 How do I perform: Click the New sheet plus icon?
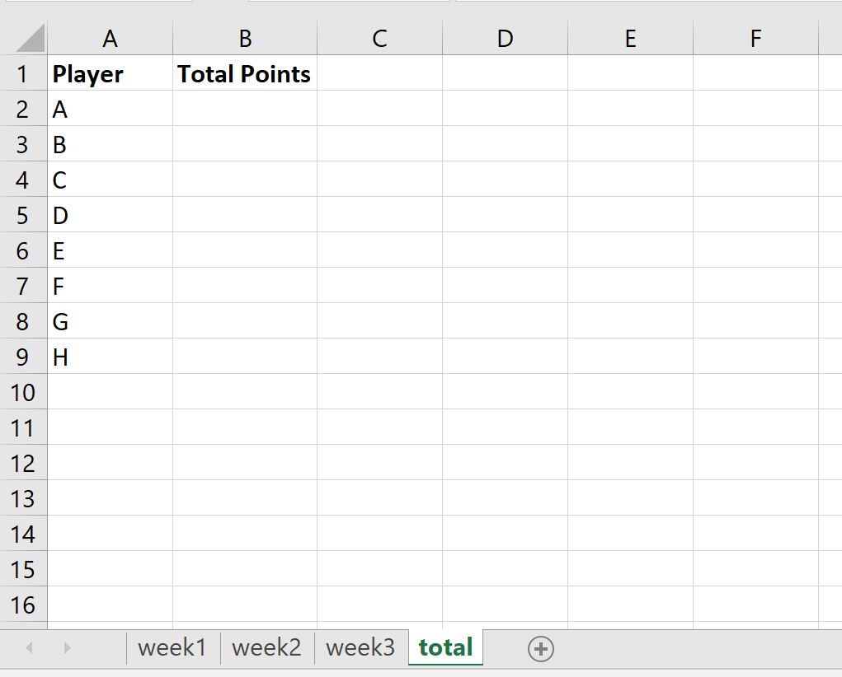tap(540, 649)
